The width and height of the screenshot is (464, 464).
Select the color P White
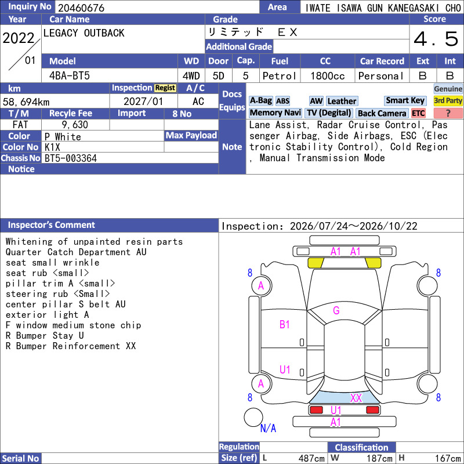point(63,137)
